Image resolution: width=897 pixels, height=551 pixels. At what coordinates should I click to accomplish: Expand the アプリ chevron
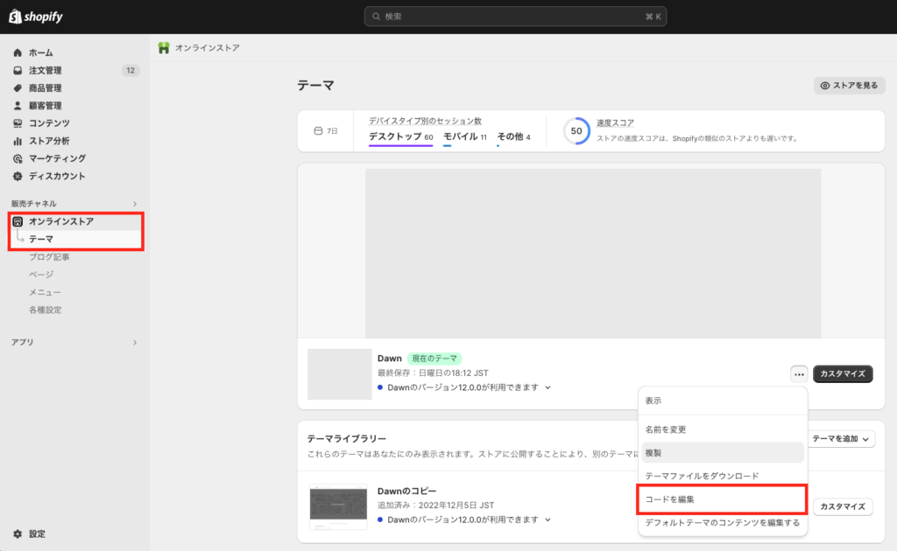135,343
